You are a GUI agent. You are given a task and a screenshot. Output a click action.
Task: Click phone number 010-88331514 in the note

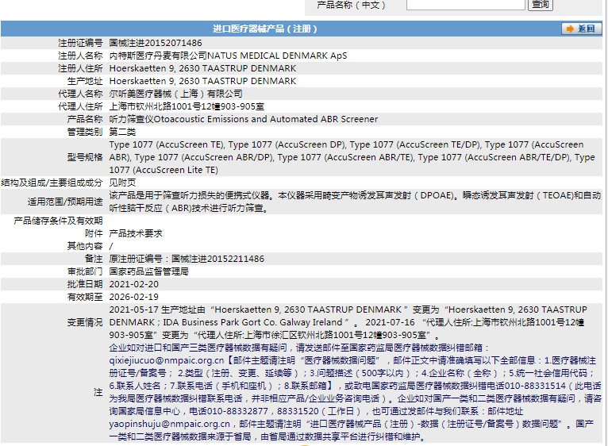(535, 386)
